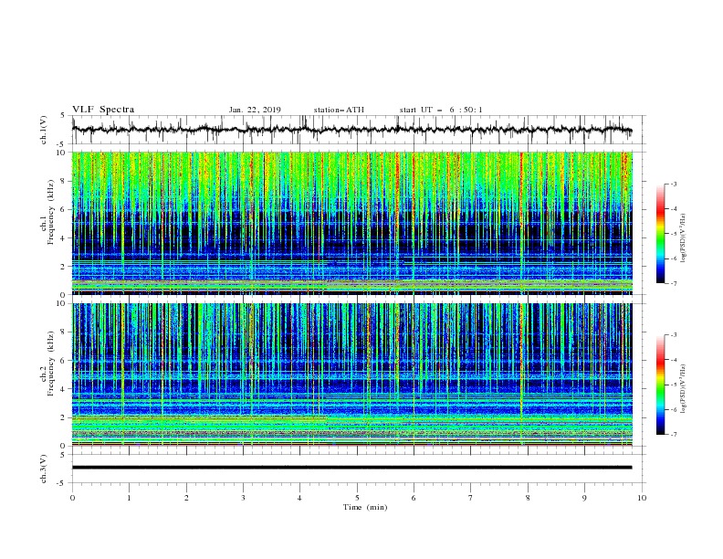
Task: Click the upper color bar's "log(PSD)(V²/Hz)" label
Action: click(x=684, y=238)
